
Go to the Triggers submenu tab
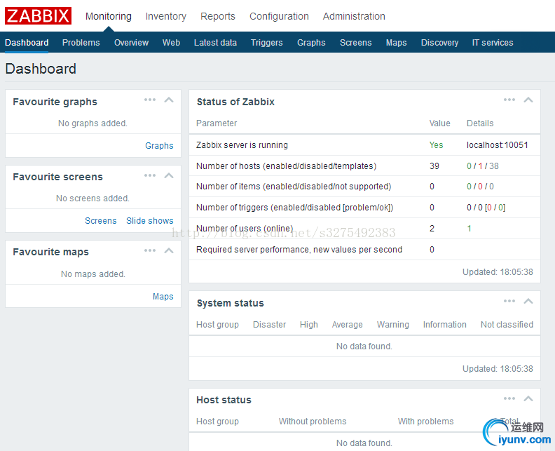tap(266, 43)
